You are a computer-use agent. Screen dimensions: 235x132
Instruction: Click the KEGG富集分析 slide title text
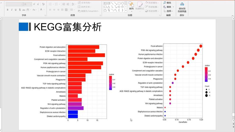(68, 27)
